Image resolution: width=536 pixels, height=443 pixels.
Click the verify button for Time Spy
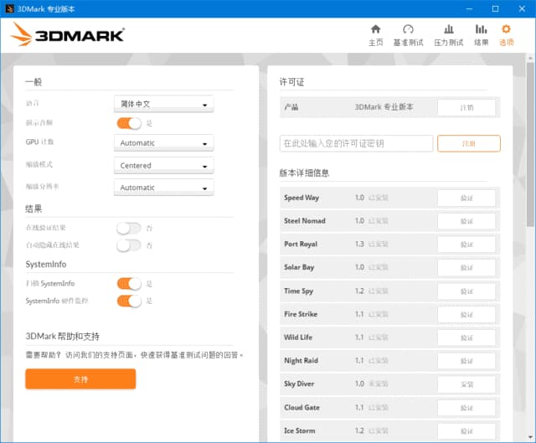pos(466,291)
